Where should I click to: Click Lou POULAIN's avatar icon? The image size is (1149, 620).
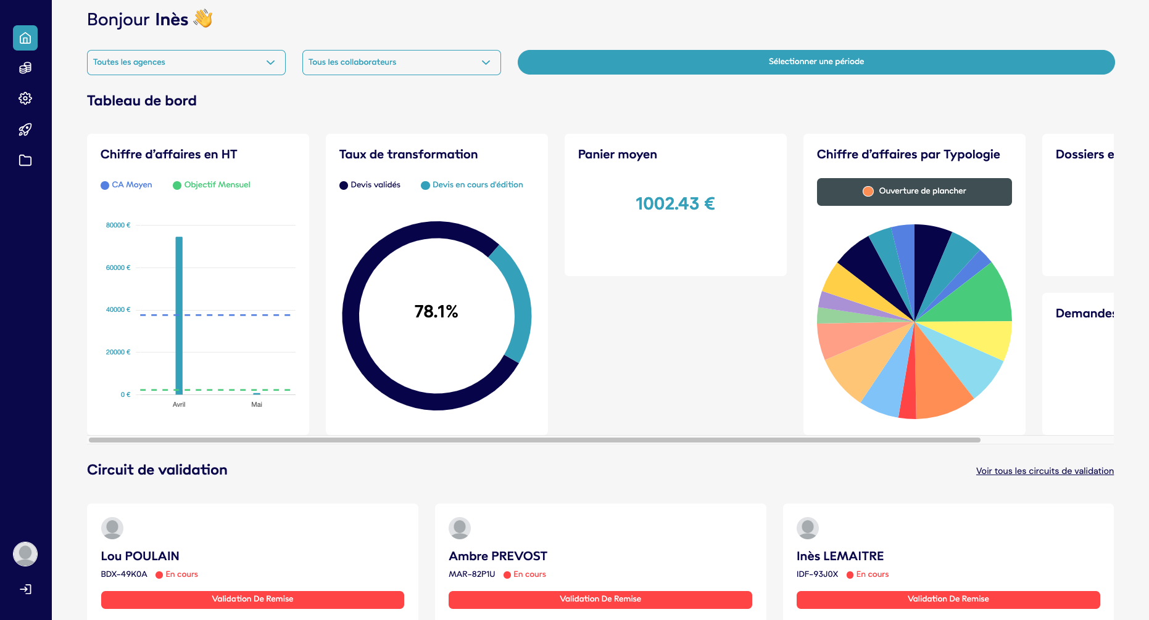point(112,528)
